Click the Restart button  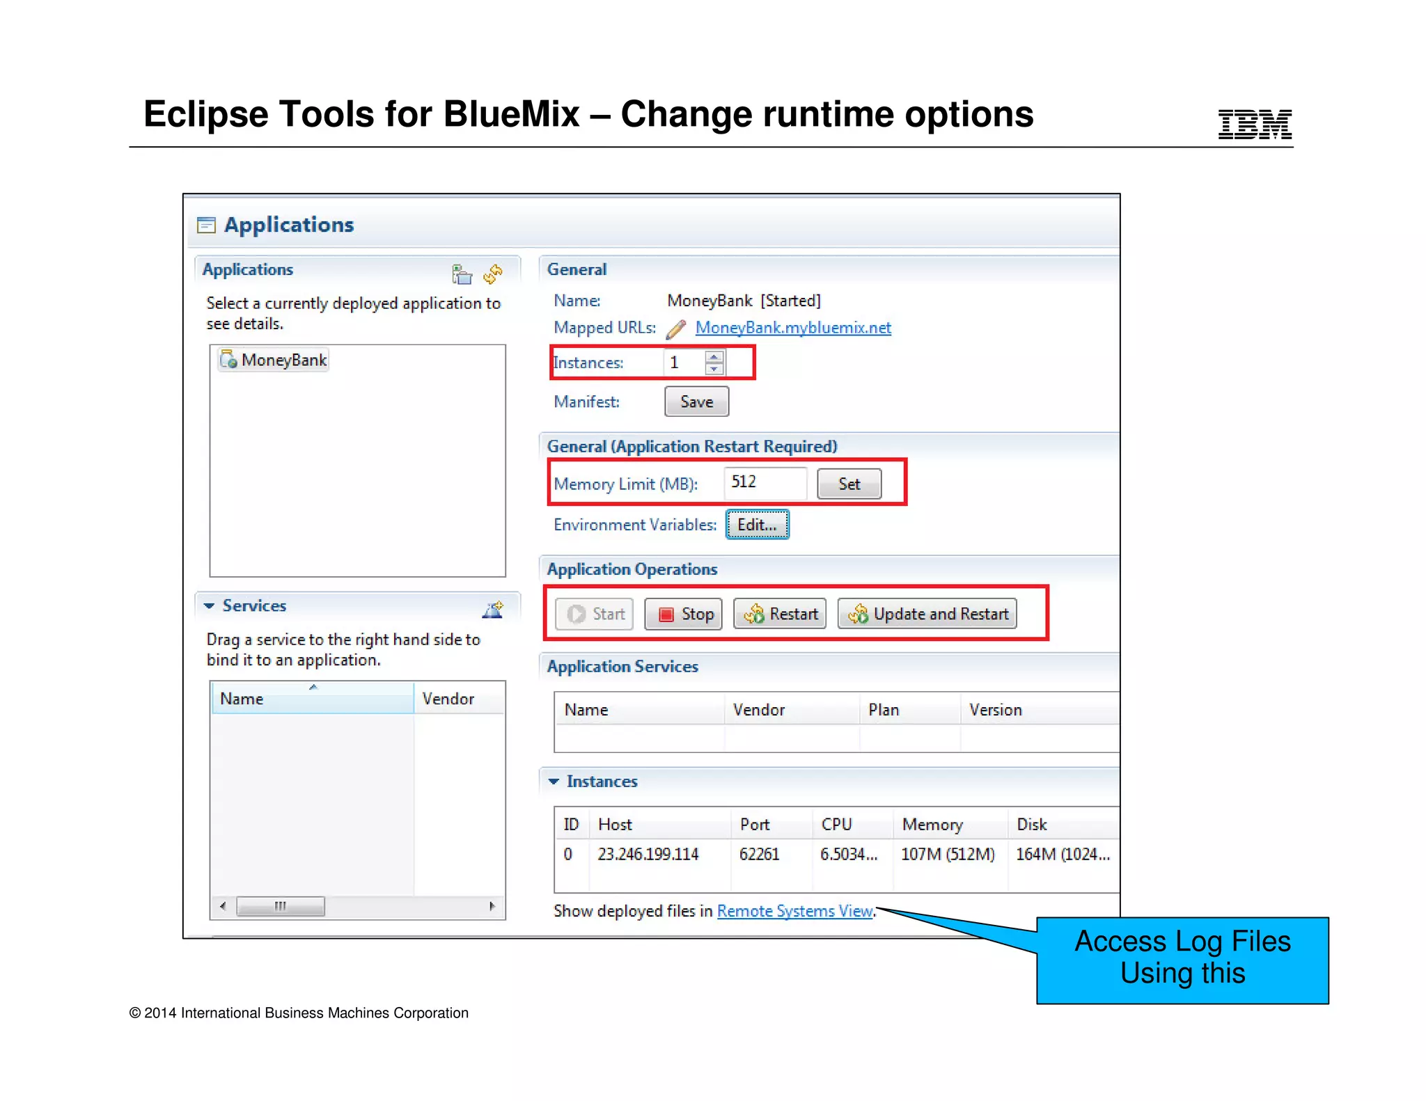[780, 614]
